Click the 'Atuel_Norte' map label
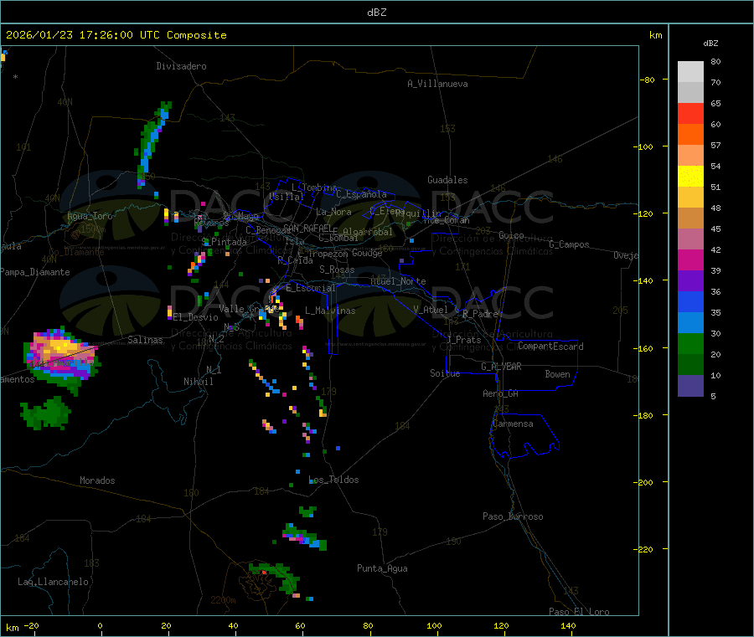Image resolution: width=754 pixels, height=637 pixels. (x=398, y=281)
